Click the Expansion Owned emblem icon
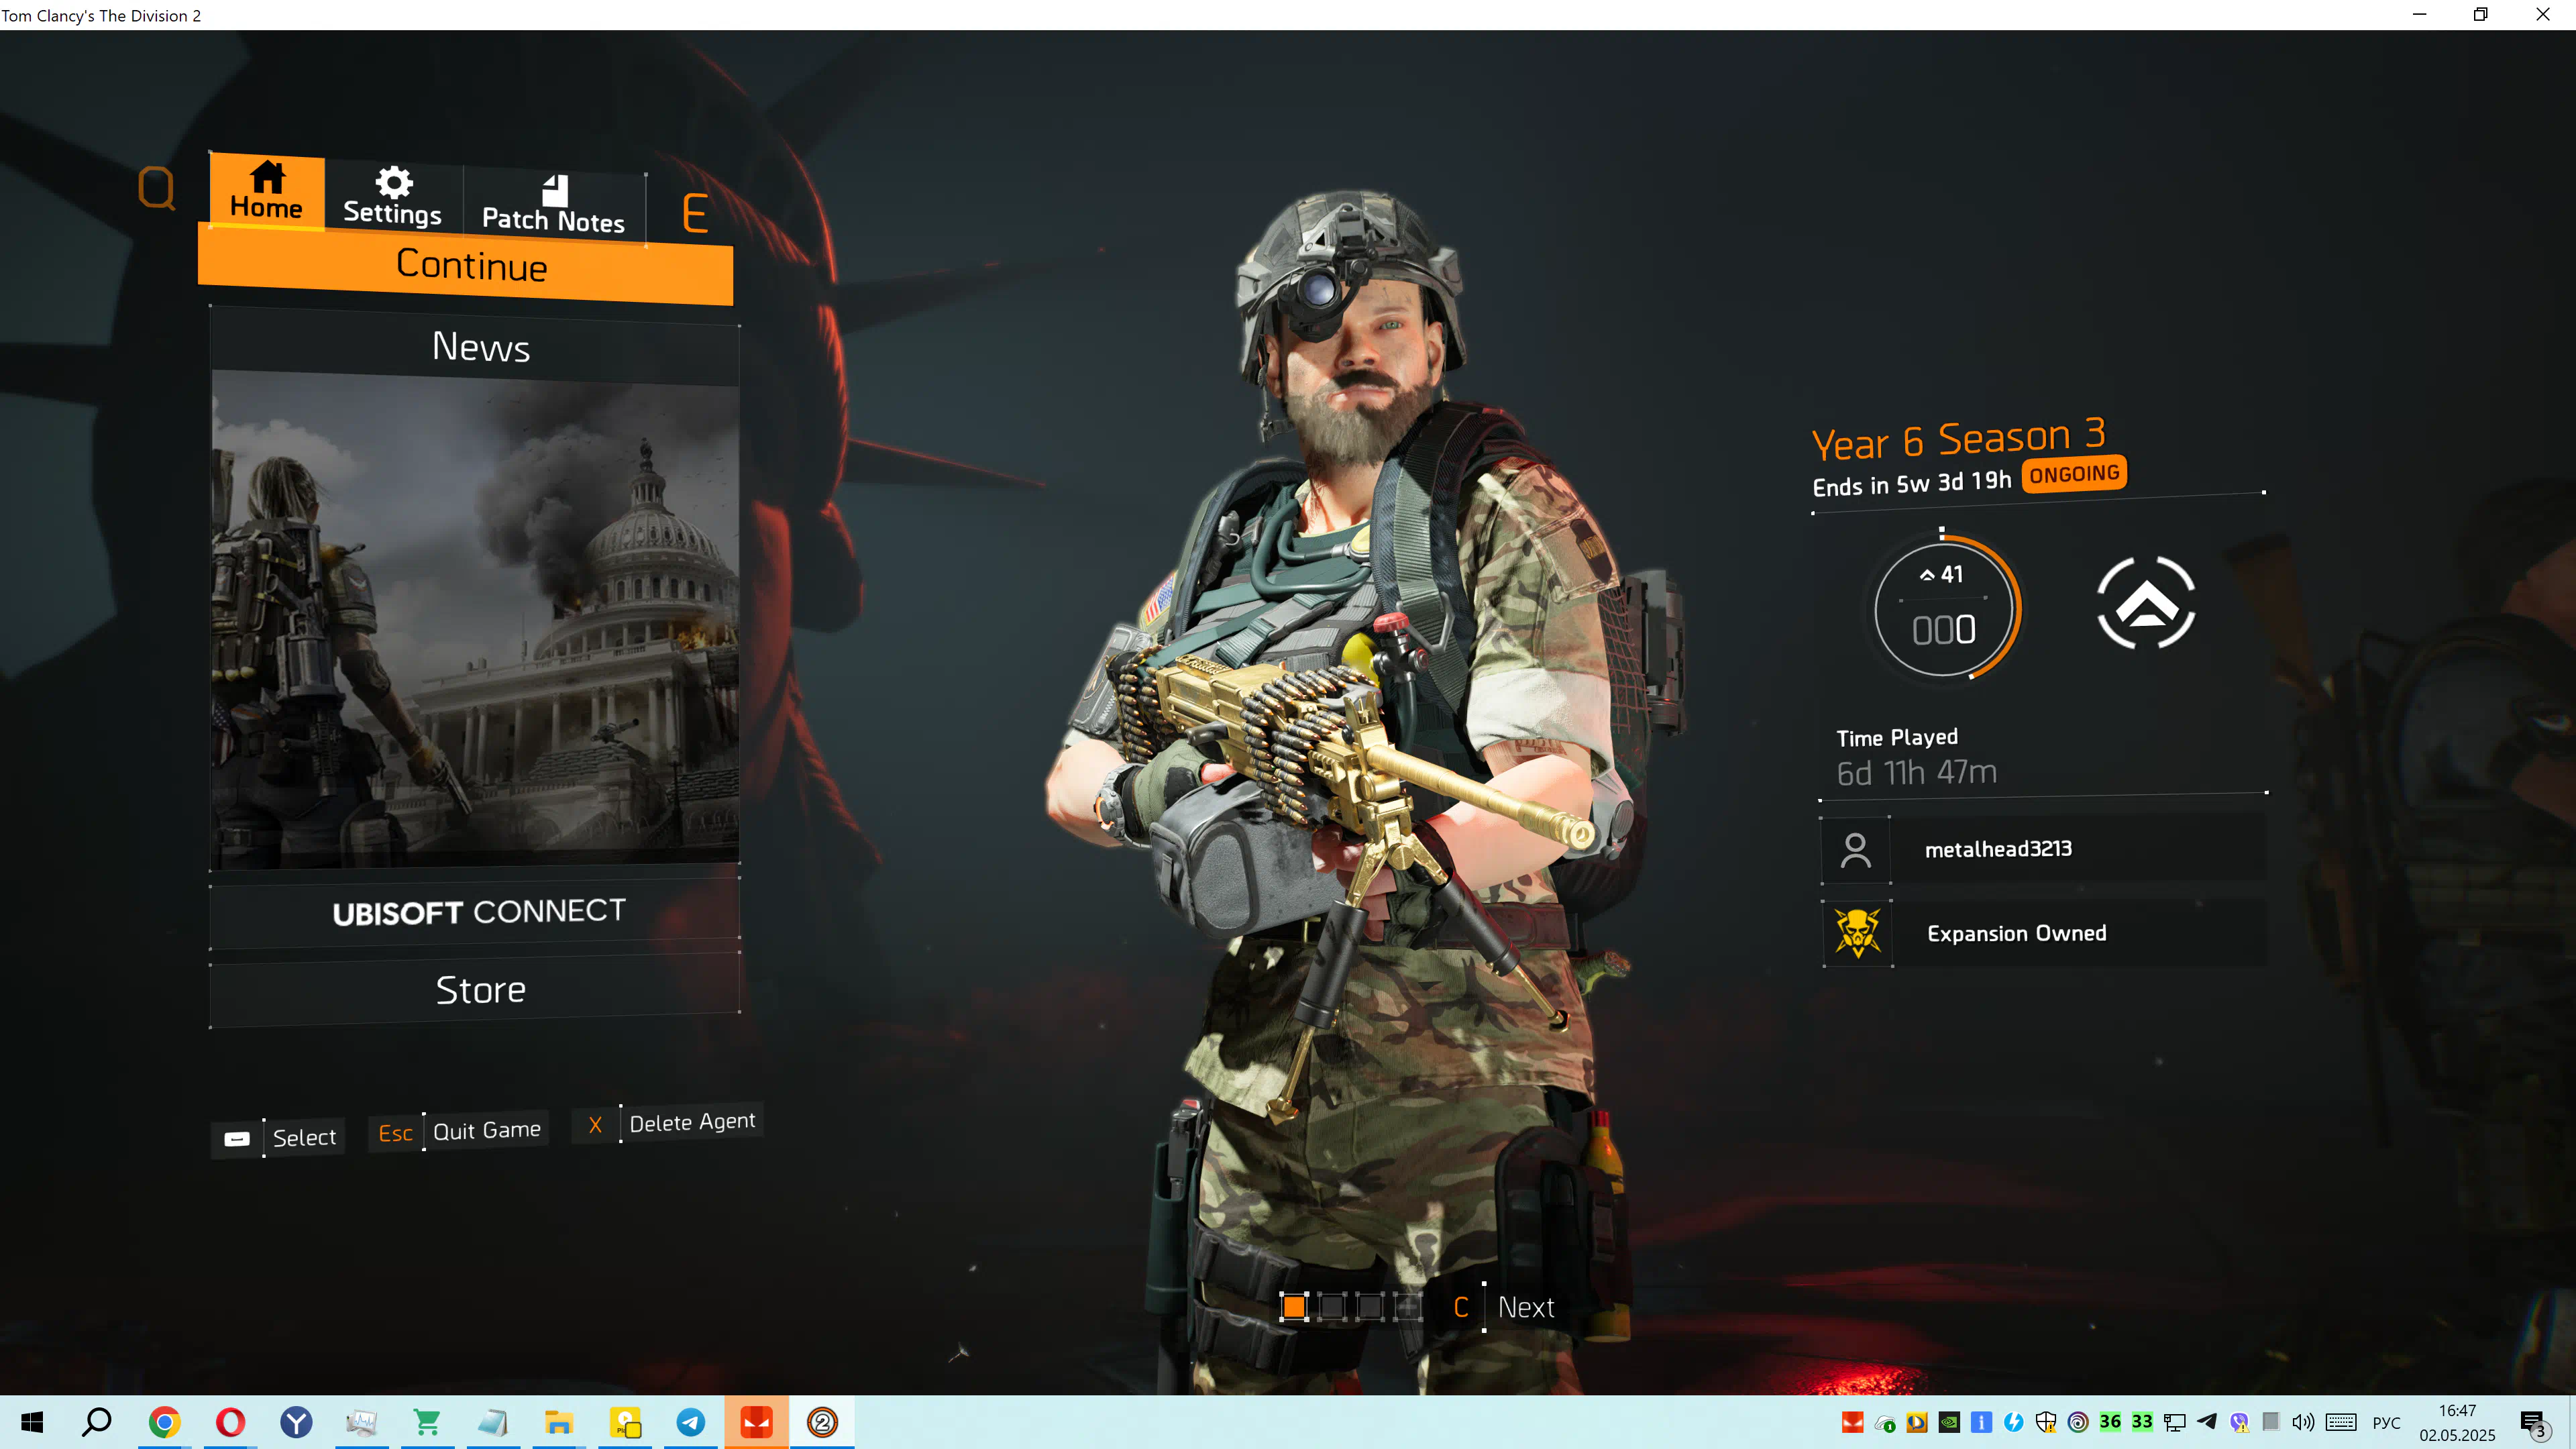Screen dimensions: 2576x1449 click(1858, 933)
